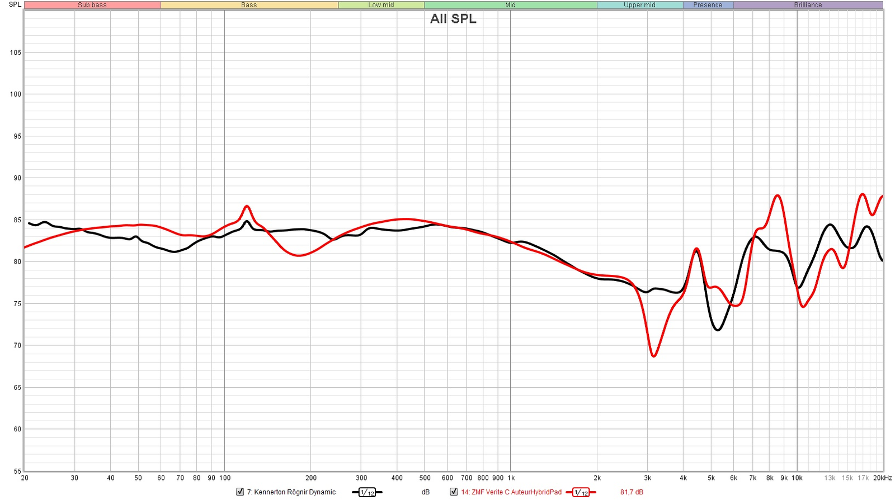Click the black 1/12 smoothing line icon
This screenshot has height=500, width=895.
367,492
